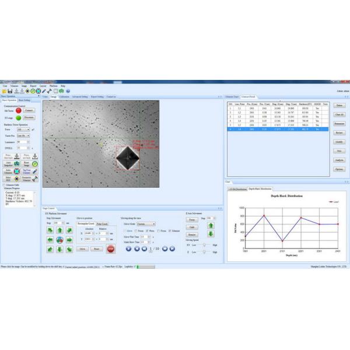Click the Luminance spinner field

pyautogui.click(x=23, y=142)
